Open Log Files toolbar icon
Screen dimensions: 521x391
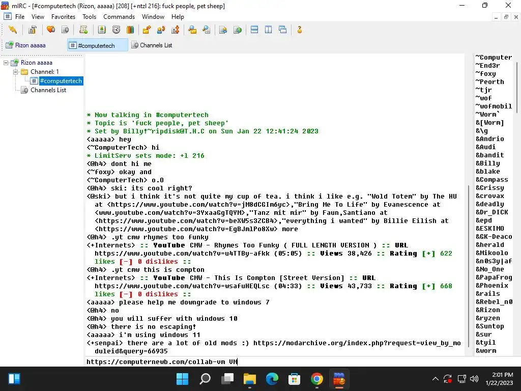click(207, 30)
